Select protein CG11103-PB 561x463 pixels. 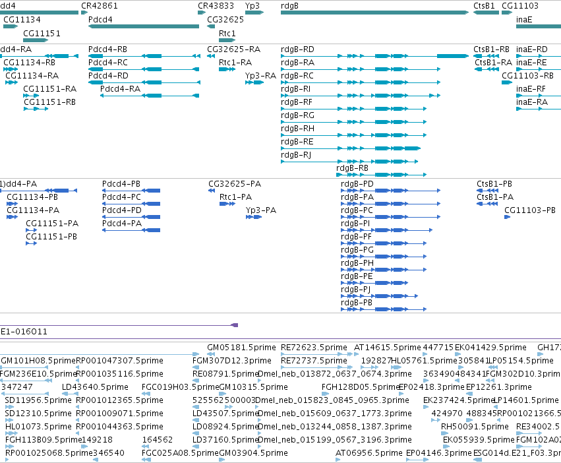pyautogui.click(x=530, y=210)
